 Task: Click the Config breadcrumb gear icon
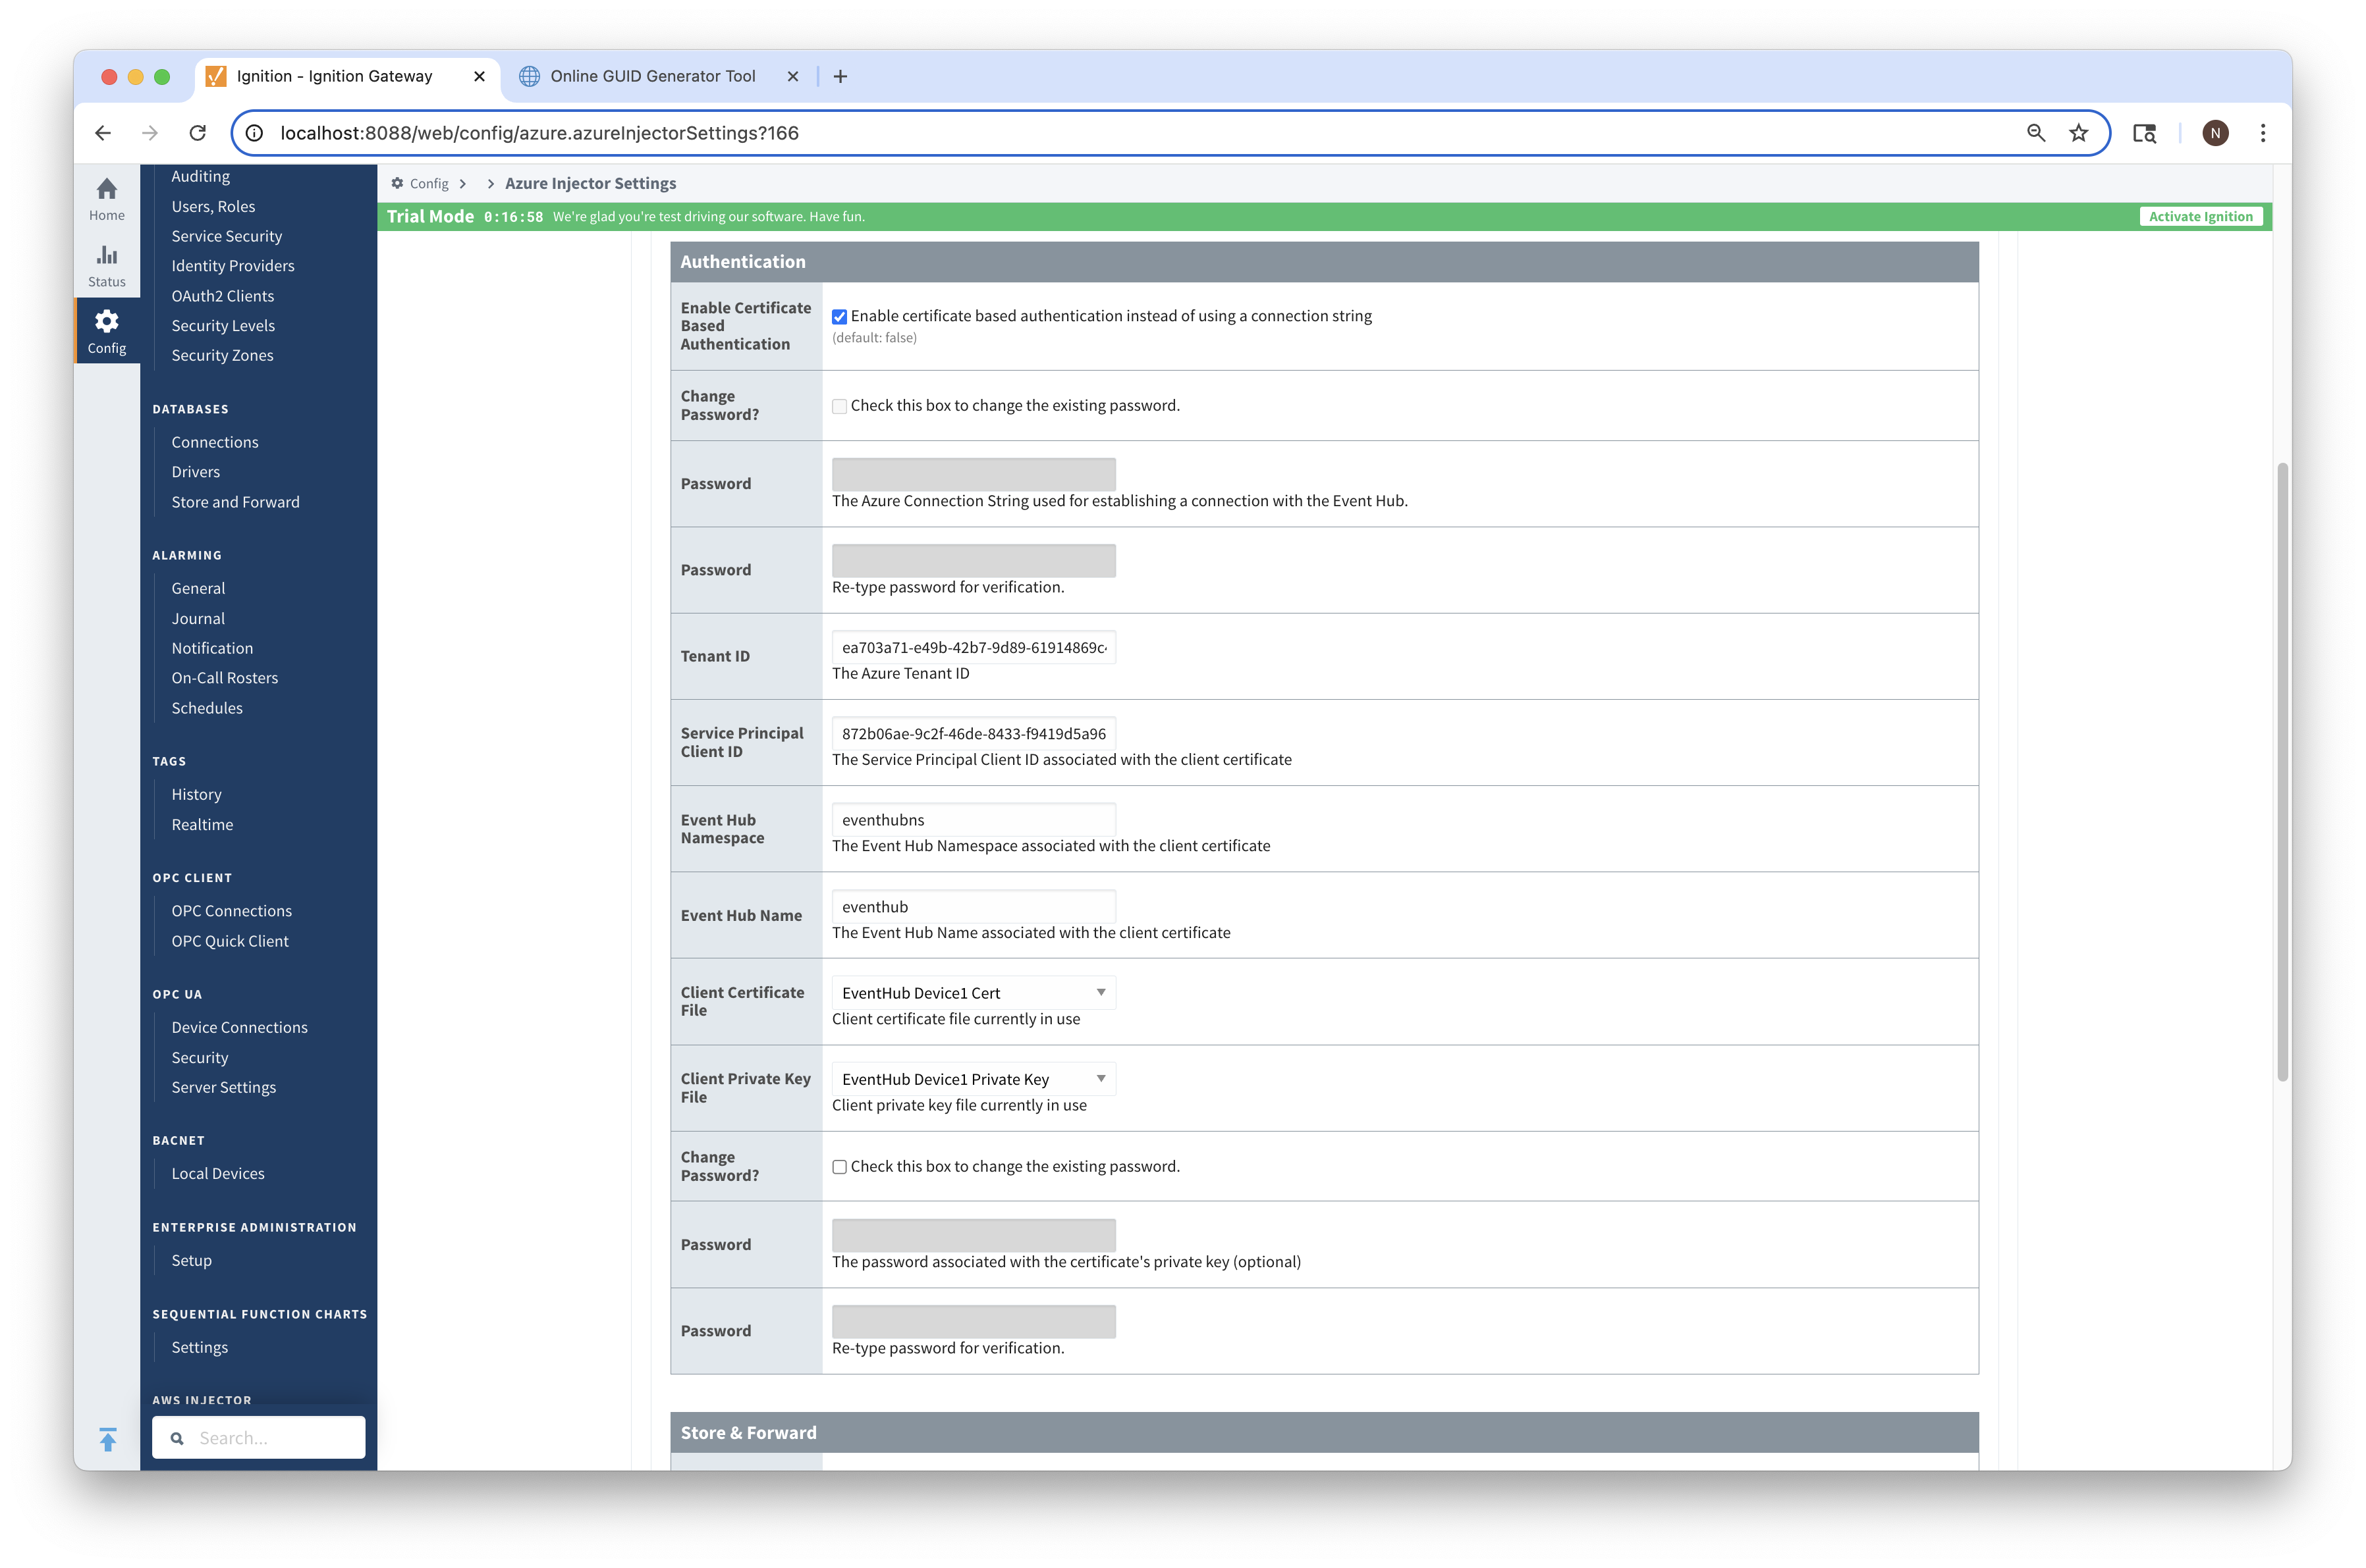[x=397, y=183]
